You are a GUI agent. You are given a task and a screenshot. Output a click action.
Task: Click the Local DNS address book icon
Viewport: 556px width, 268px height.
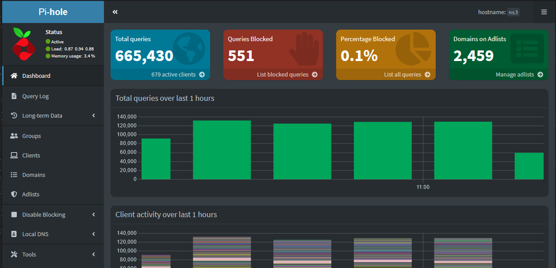click(x=14, y=234)
